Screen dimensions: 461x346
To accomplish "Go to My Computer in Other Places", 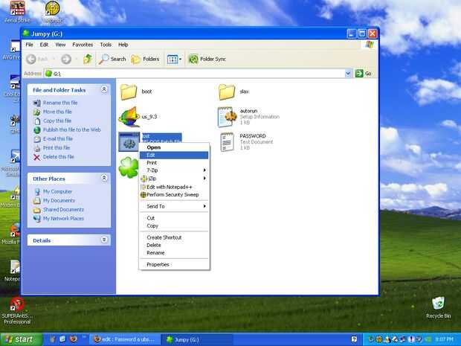I will click(x=57, y=191).
